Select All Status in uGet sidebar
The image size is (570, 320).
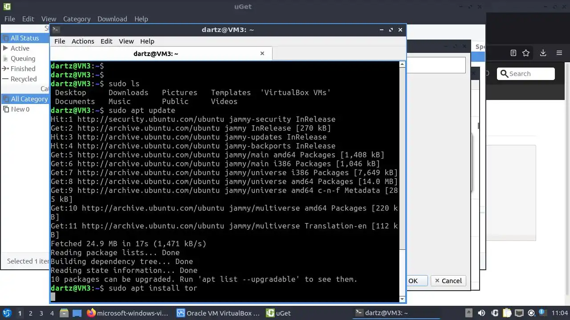point(25,38)
